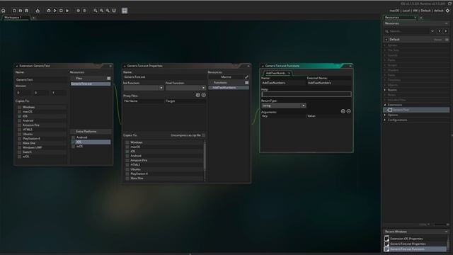The height and width of the screenshot is (255, 453).
Task: Expand the Configurations folder in resource tree
Action: (385, 120)
